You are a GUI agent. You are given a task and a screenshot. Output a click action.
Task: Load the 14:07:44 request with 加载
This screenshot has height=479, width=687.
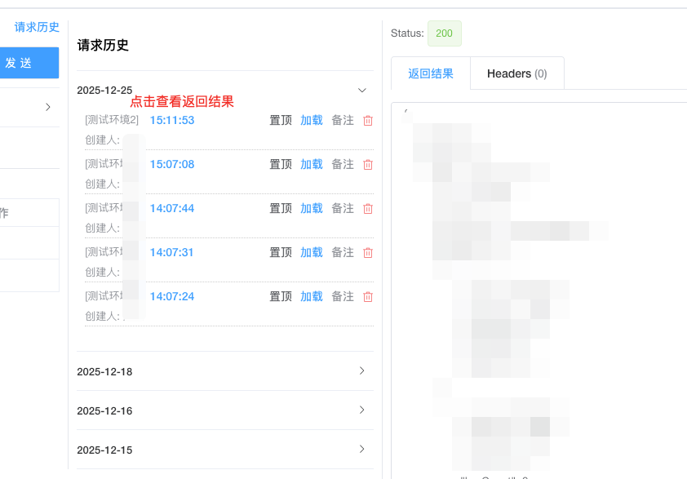point(312,209)
